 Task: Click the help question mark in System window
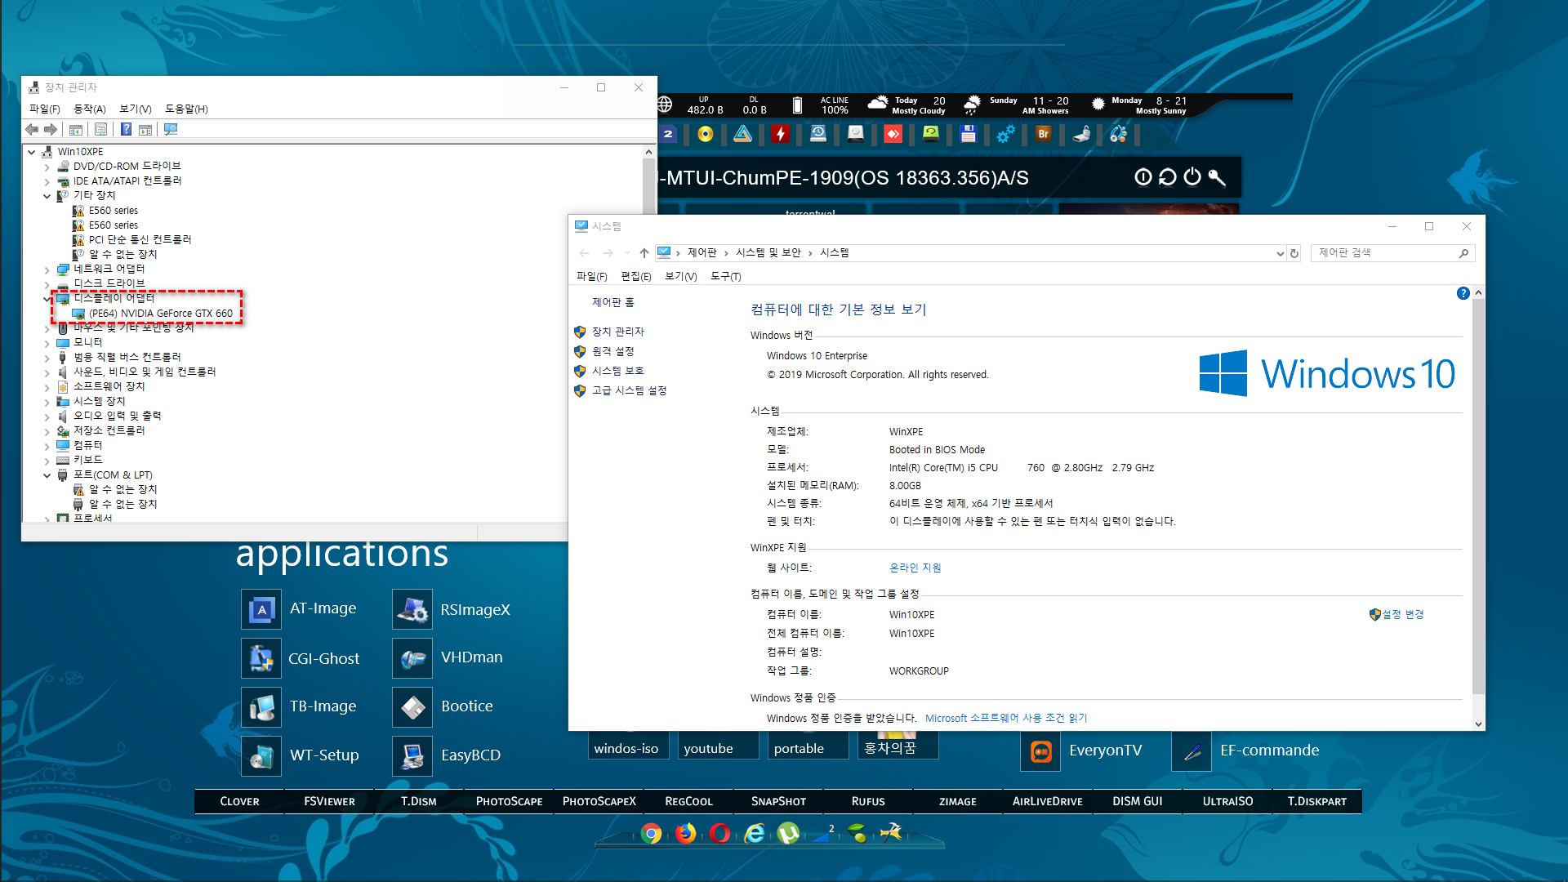[1463, 293]
